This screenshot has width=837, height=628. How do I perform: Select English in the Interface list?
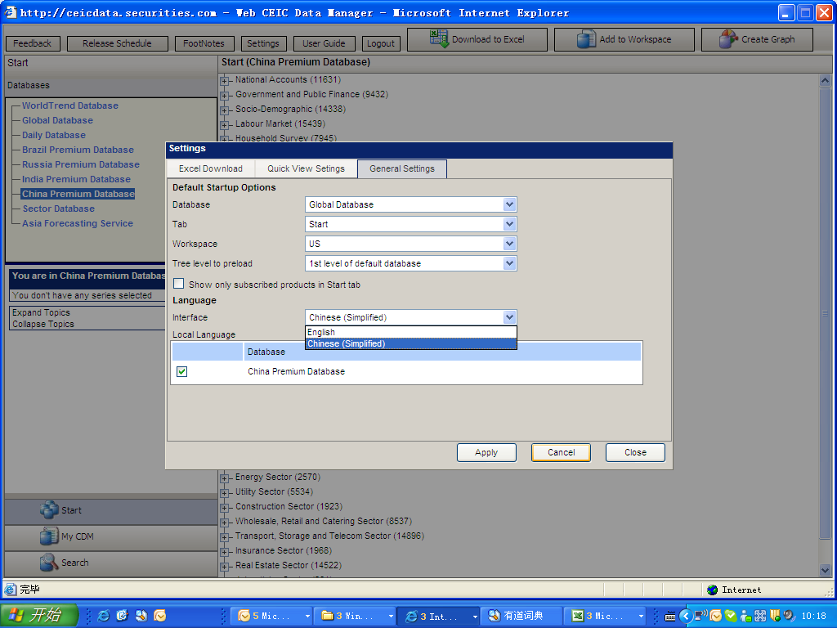click(x=321, y=332)
